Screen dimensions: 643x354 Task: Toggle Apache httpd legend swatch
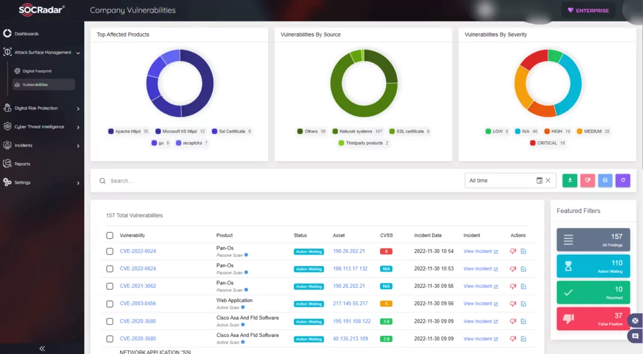[x=111, y=131]
